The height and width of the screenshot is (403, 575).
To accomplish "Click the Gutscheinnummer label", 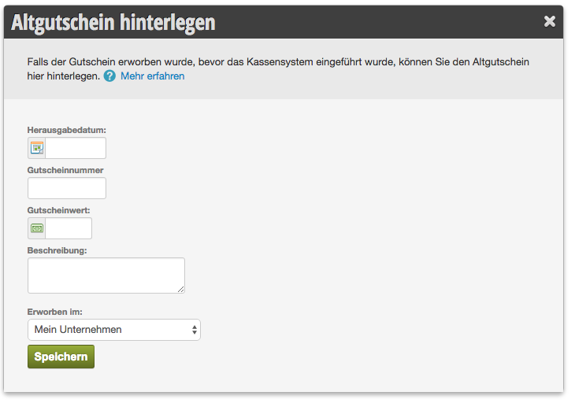I will [x=65, y=170].
